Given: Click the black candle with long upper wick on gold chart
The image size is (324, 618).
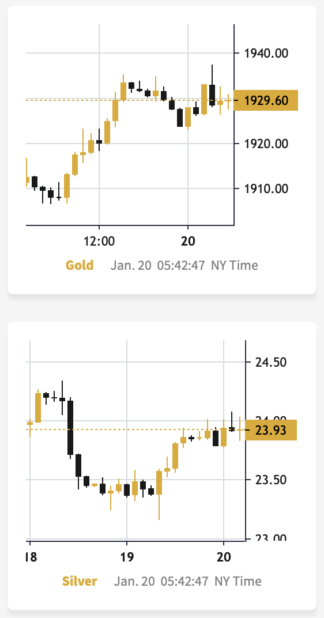Looking at the screenshot, I should click(212, 95).
